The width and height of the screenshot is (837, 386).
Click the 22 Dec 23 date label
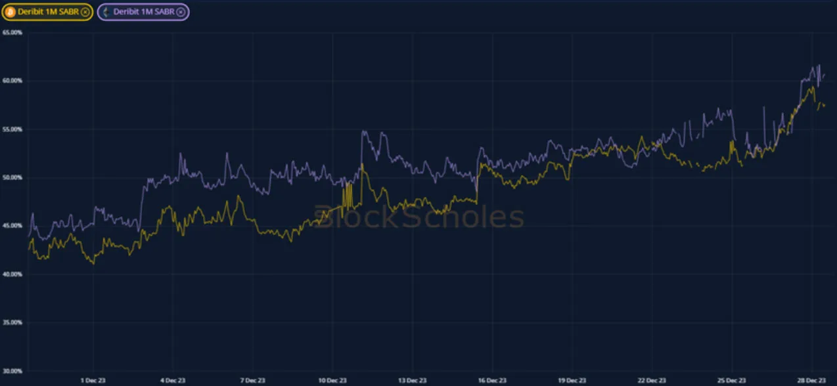click(x=652, y=380)
